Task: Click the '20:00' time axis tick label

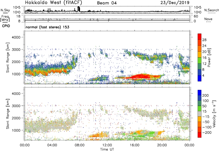Action: [162, 145]
